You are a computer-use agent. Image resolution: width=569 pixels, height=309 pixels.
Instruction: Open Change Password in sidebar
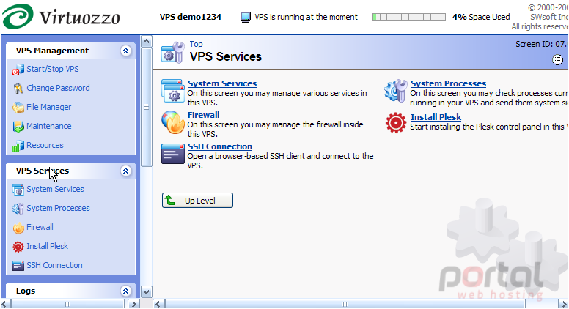point(58,88)
